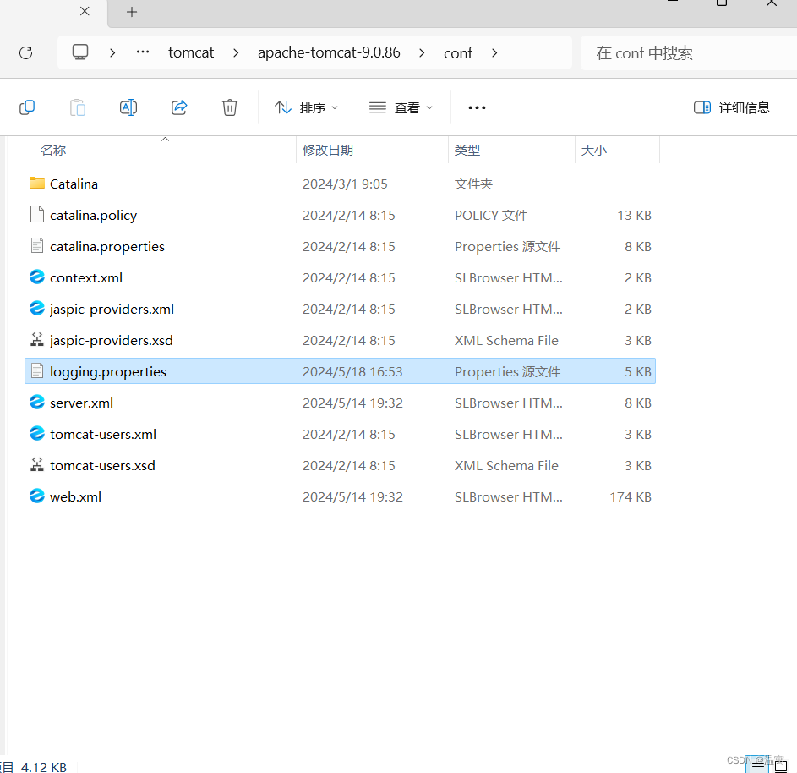Select the tomcat-users.xsd schema icon
797x773 pixels.
pyautogui.click(x=37, y=465)
